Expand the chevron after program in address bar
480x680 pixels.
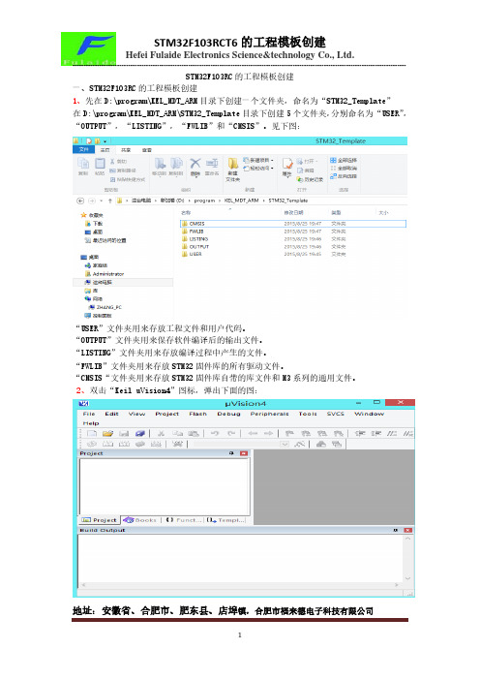(x=220, y=201)
